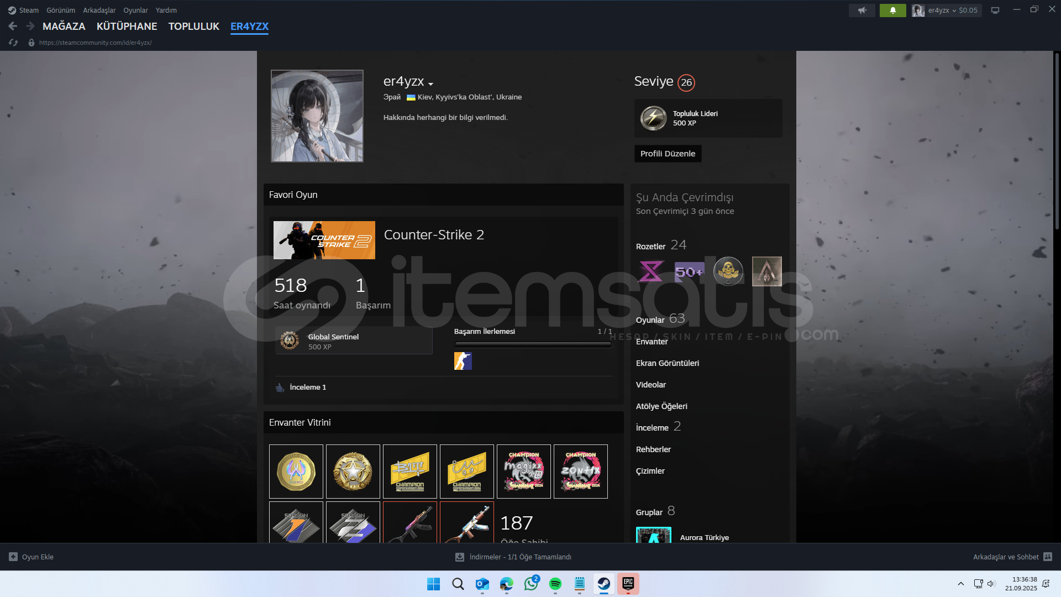1061x597 pixels.
Task: Open the announcements megaphone icon
Action: 862,10
